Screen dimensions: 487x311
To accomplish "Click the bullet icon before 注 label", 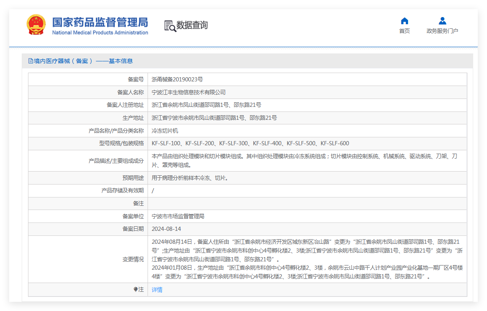I will (135, 289).
